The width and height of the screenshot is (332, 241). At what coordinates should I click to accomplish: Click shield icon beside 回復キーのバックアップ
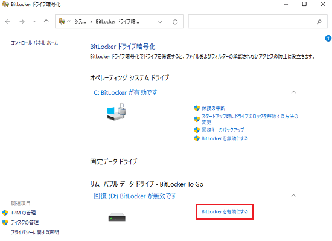(197, 130)
